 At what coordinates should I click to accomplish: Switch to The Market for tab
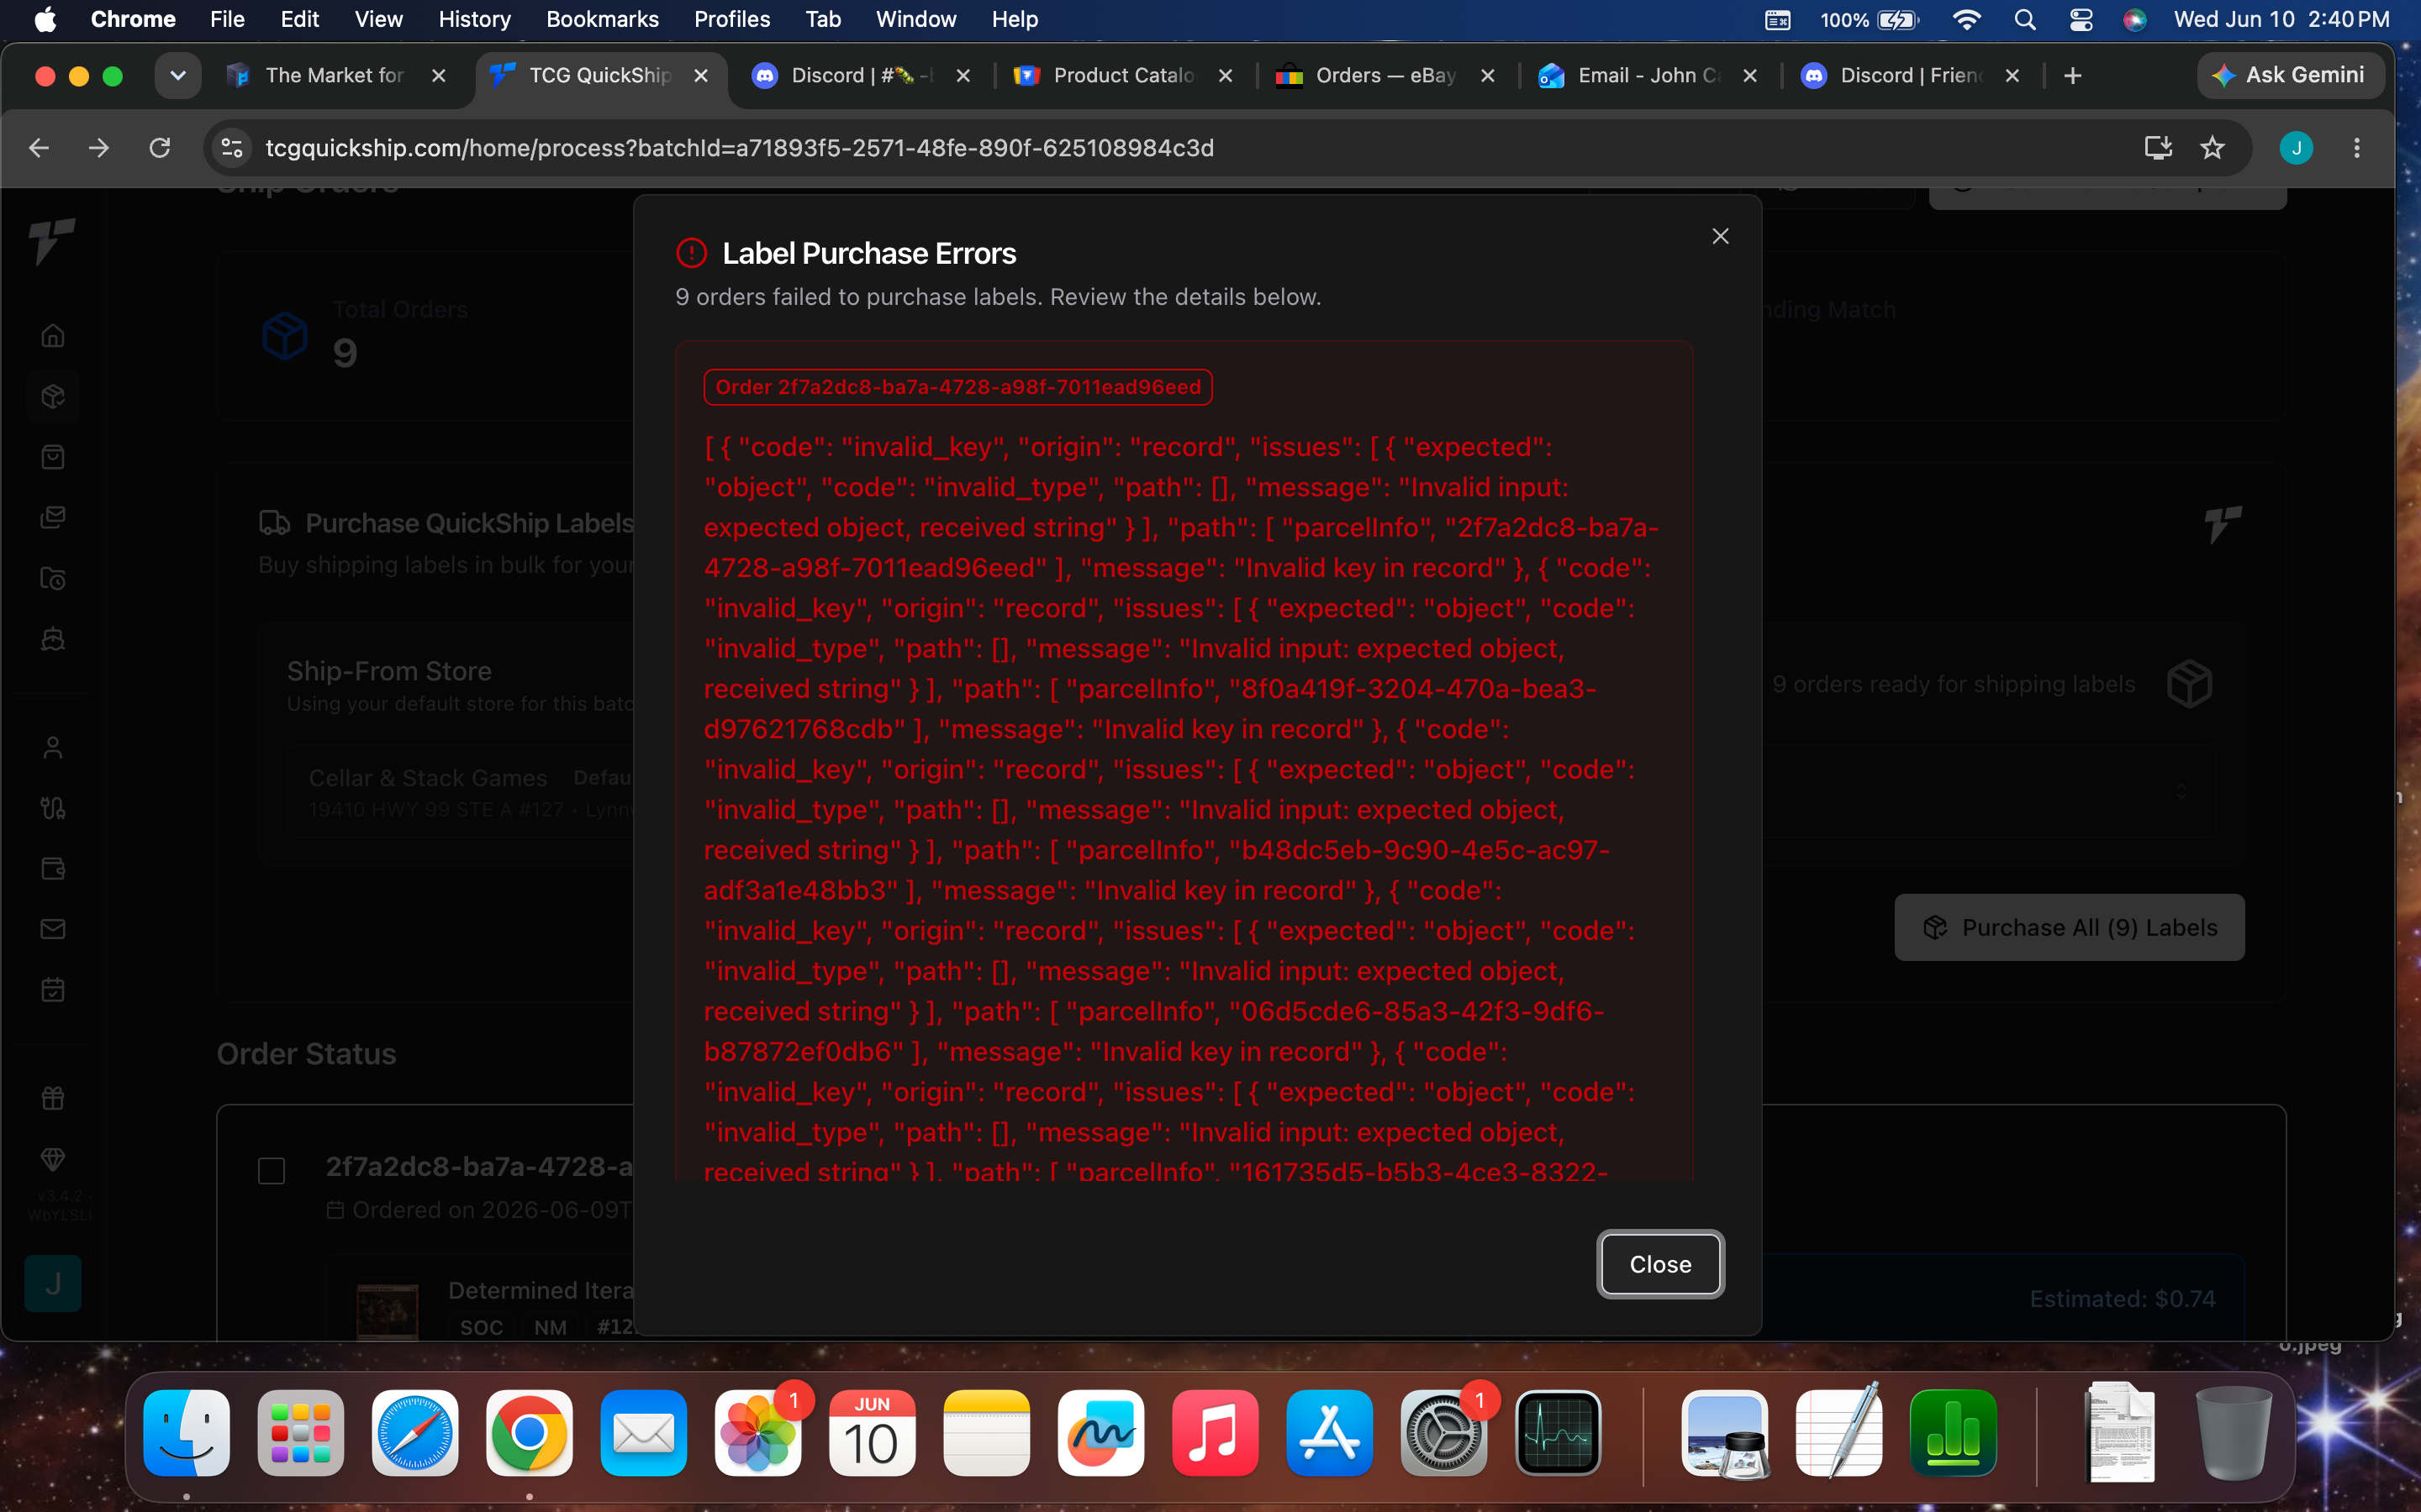[x=335, y=75]
